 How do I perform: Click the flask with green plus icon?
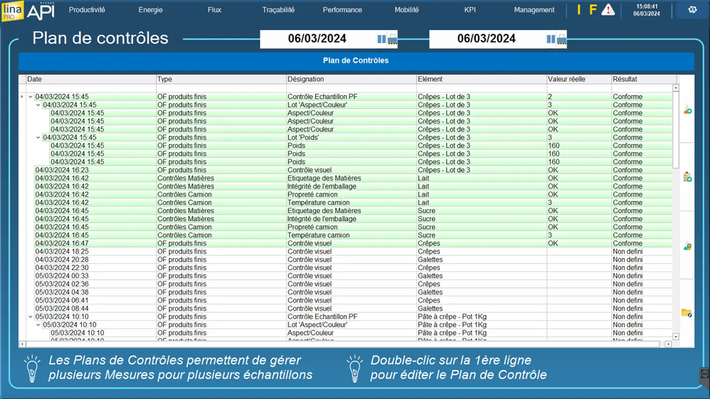[x=687, y=110]
